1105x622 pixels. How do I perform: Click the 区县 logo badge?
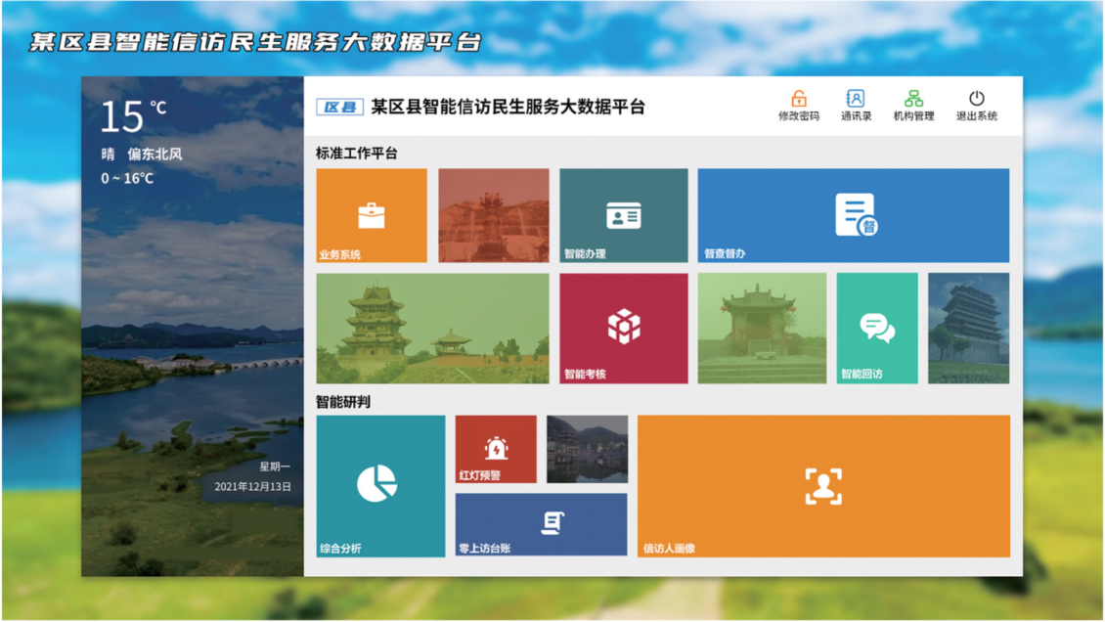point(339,108)
